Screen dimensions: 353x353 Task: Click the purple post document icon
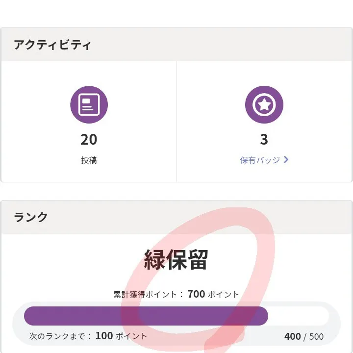[x=89, y=104]
